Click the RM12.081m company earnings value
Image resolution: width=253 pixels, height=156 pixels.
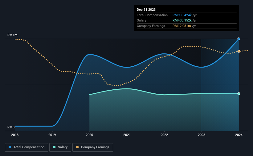point(182,26)
